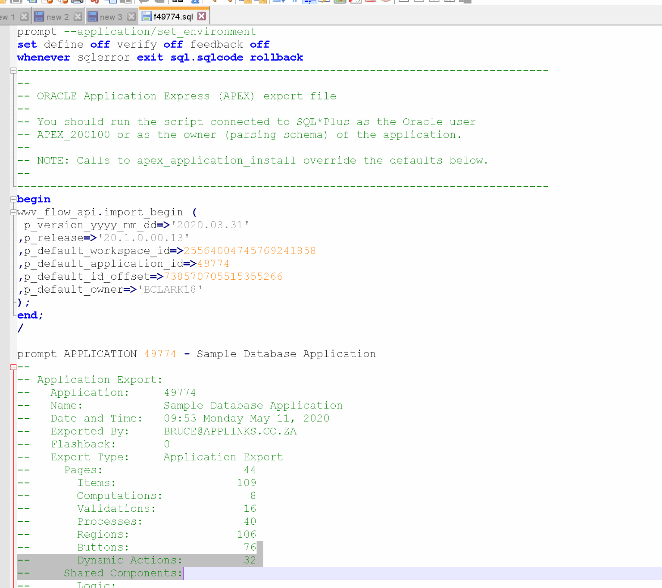Open a file with the Open icon
This screenshot has height=588, width=662.
3,3
